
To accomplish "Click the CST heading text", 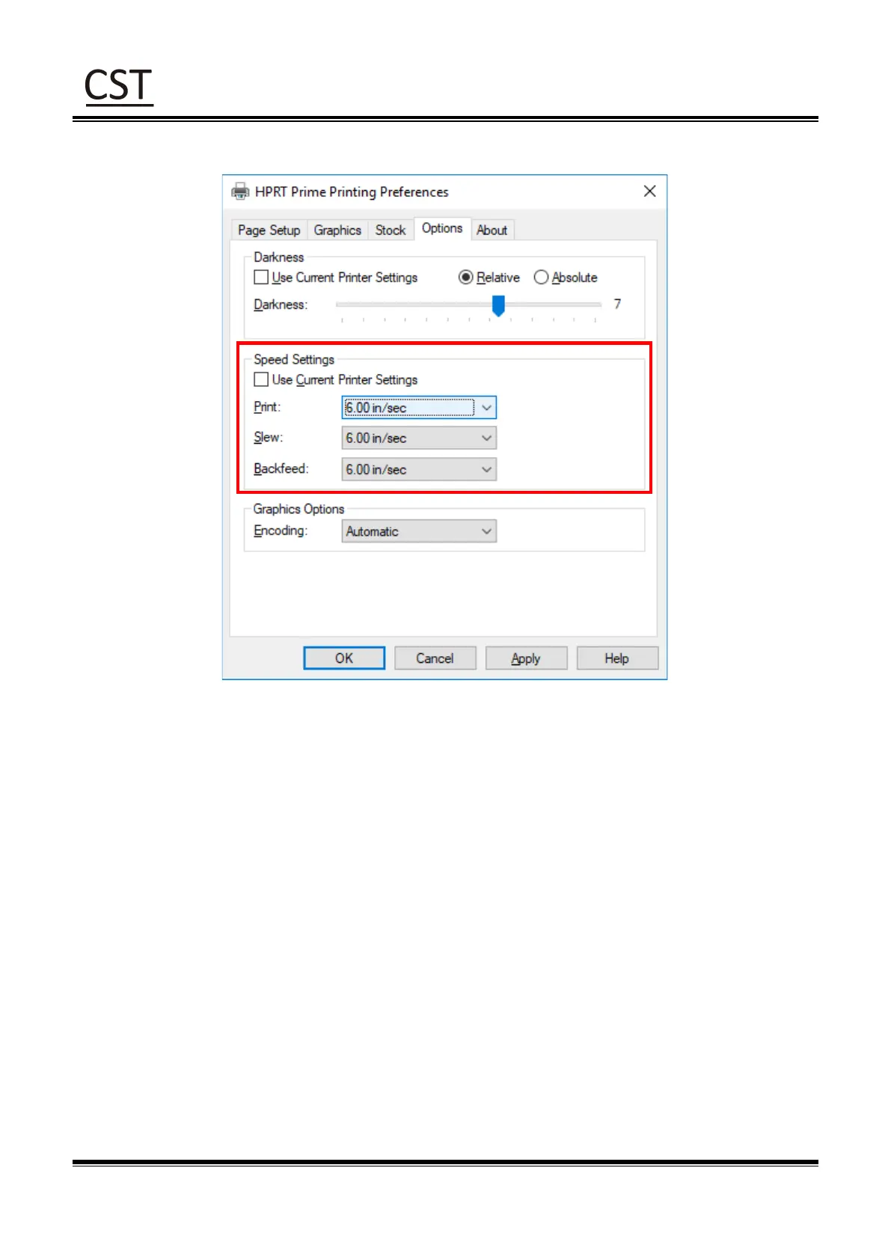I will [118, 85].
